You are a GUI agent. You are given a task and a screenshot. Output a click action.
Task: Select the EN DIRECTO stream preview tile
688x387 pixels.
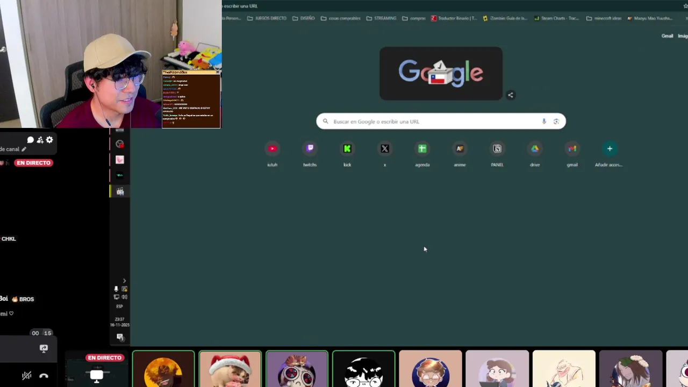[x=97, y=369]
